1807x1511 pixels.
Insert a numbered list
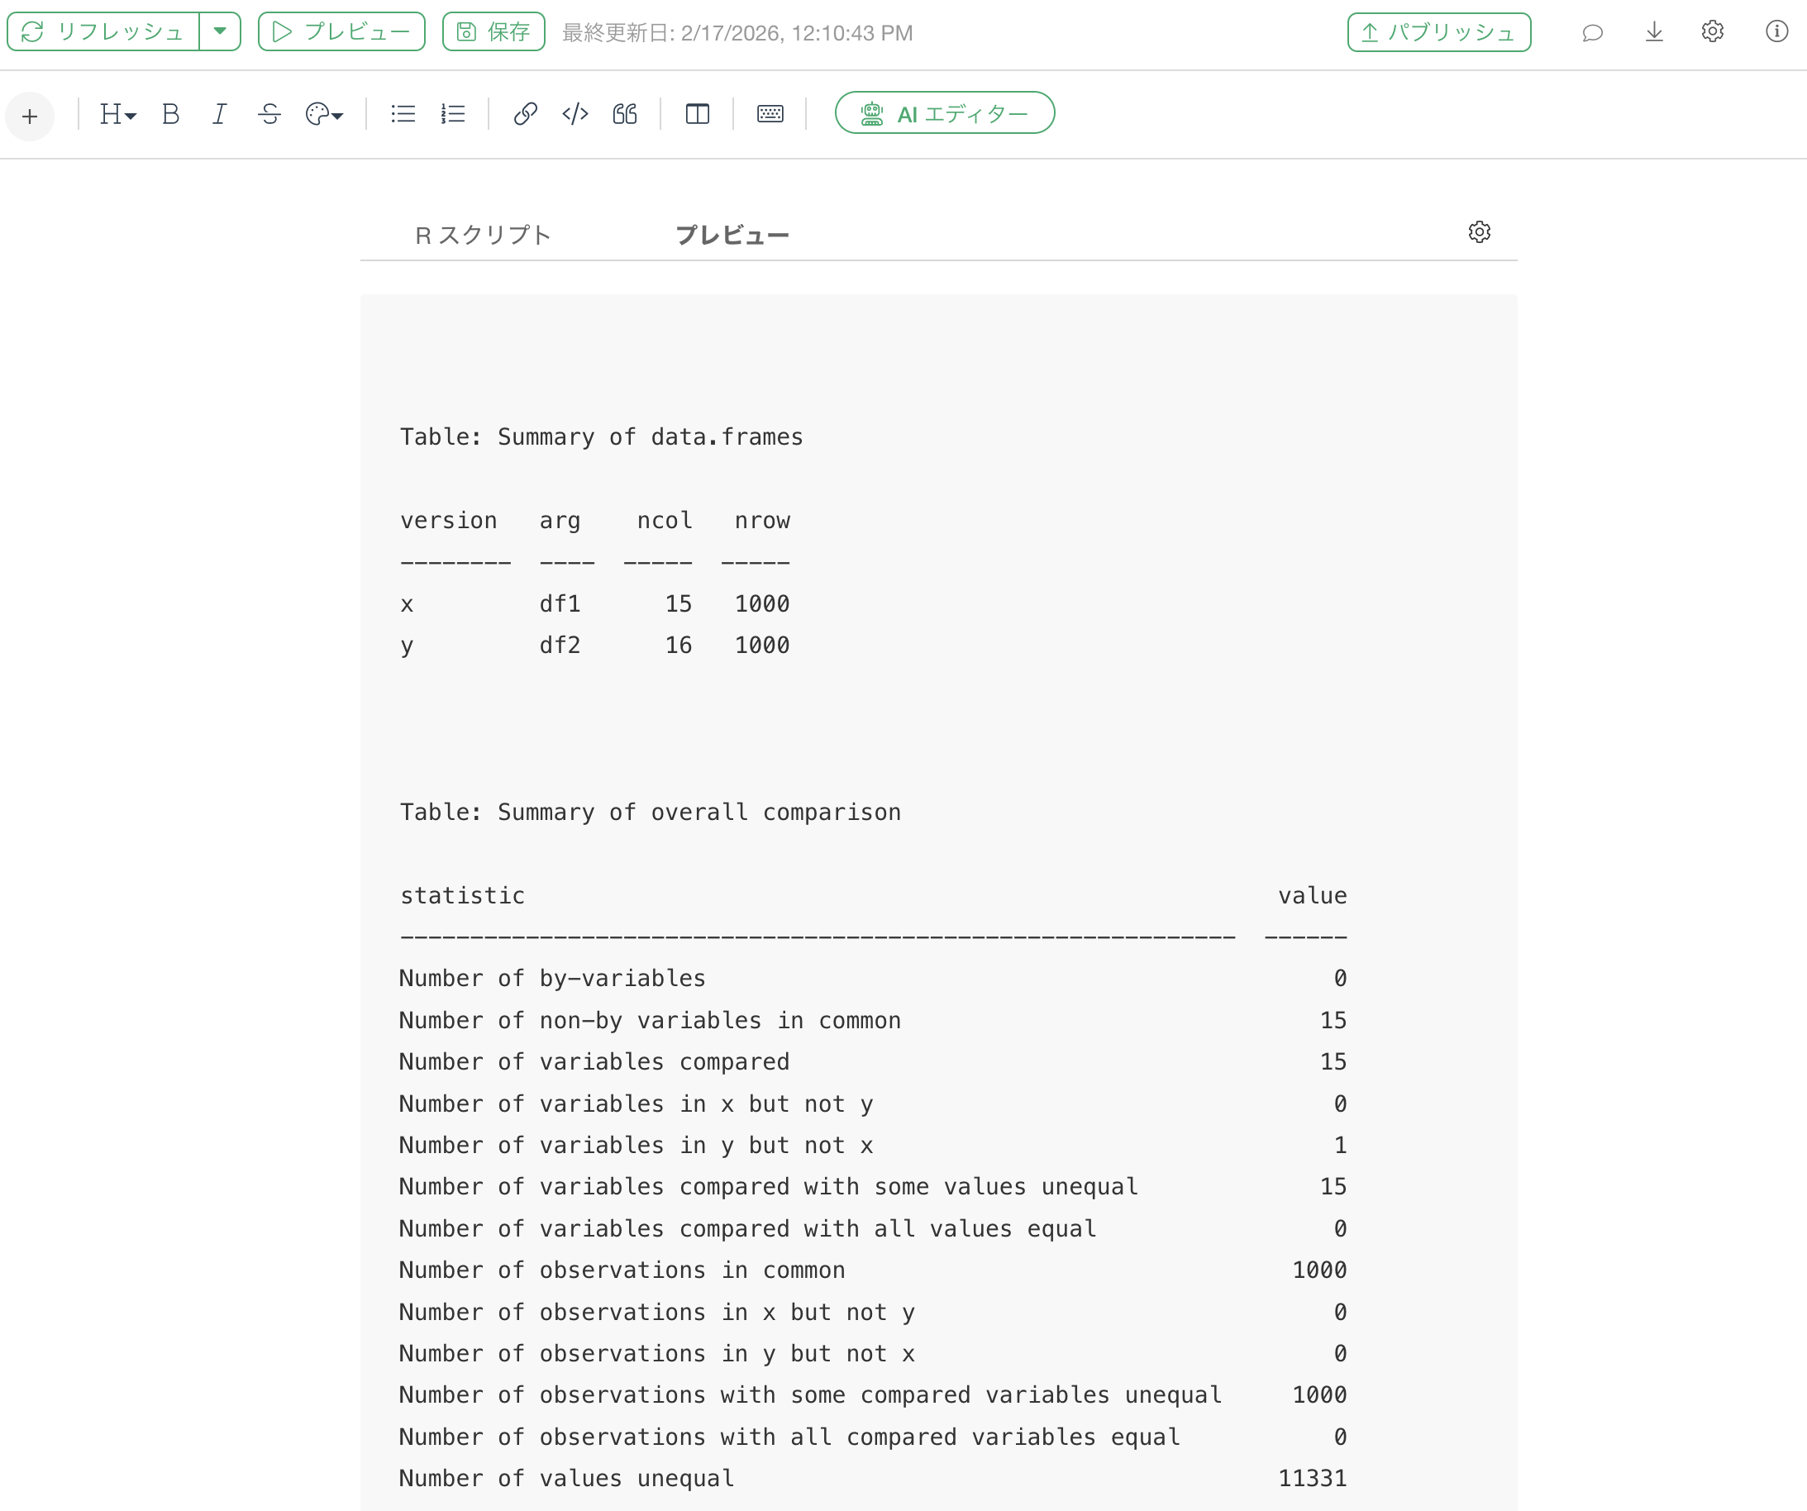(x=453, y=113)
